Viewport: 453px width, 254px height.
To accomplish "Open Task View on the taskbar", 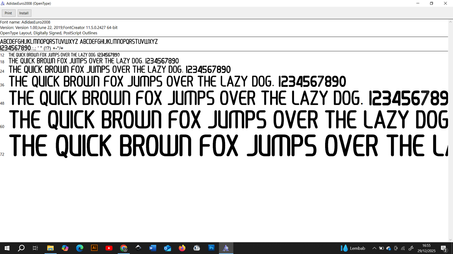I will pyautogui.click(x=35, y=248).
